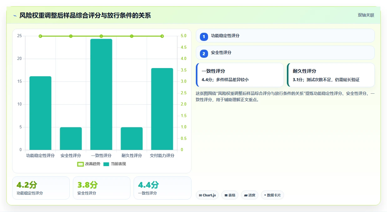Viewport: 387px width, 212px height.
Task: Open the 一致性评分 detail card
Action: (x=240, y=75)
